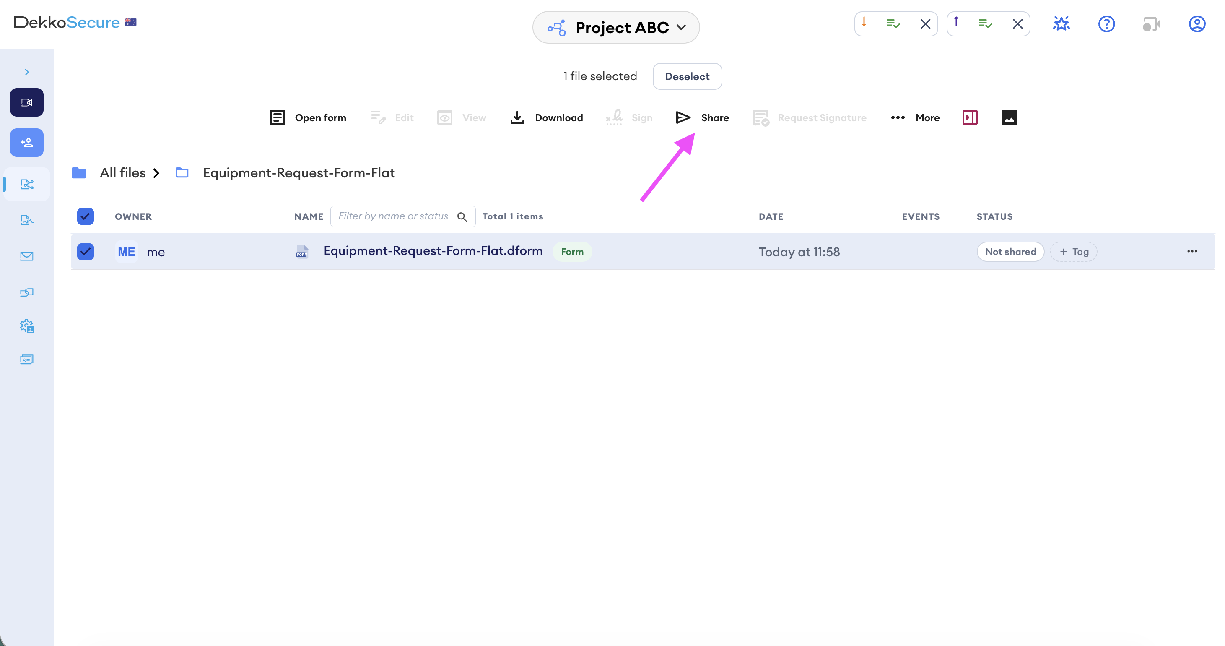Open the mail sidebar section

(x=27, y=256)
